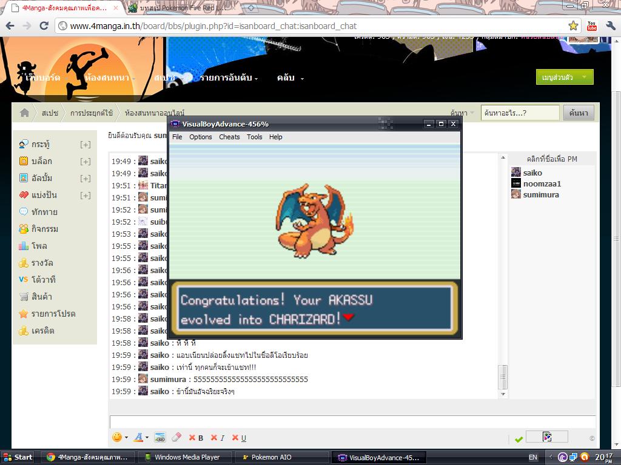This screenshot has width=621, height=465.
Task: Open the Cheats menu in VisualBoyAdvance
Action: pyautogui.click(x=229, y=137)
